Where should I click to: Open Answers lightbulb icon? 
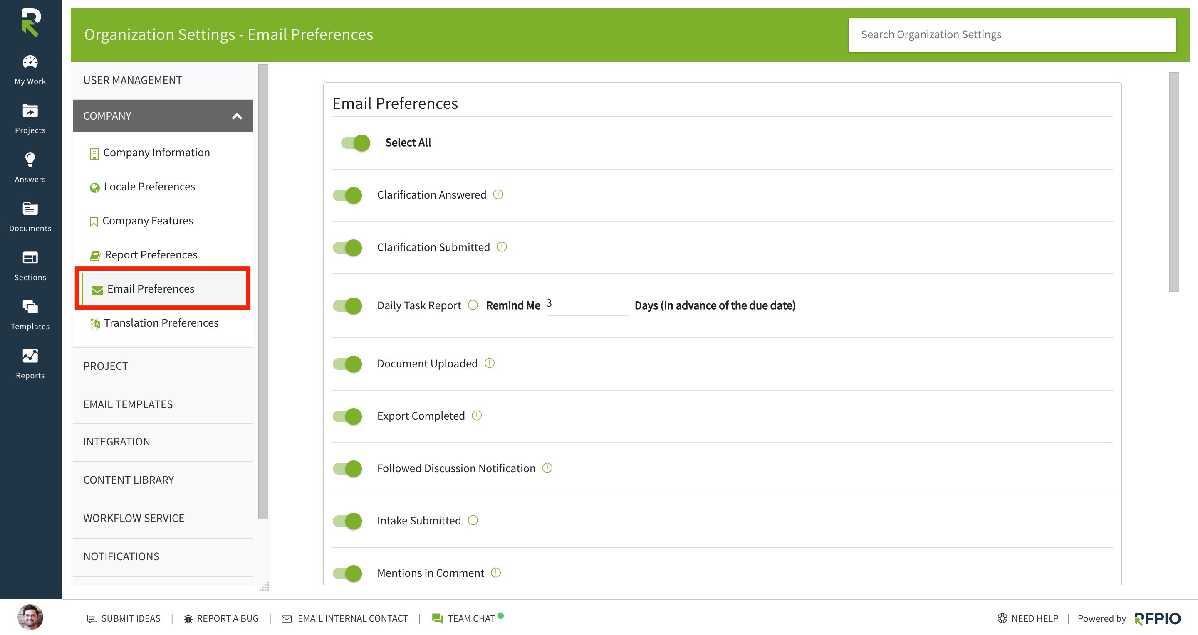pos(30,159)
